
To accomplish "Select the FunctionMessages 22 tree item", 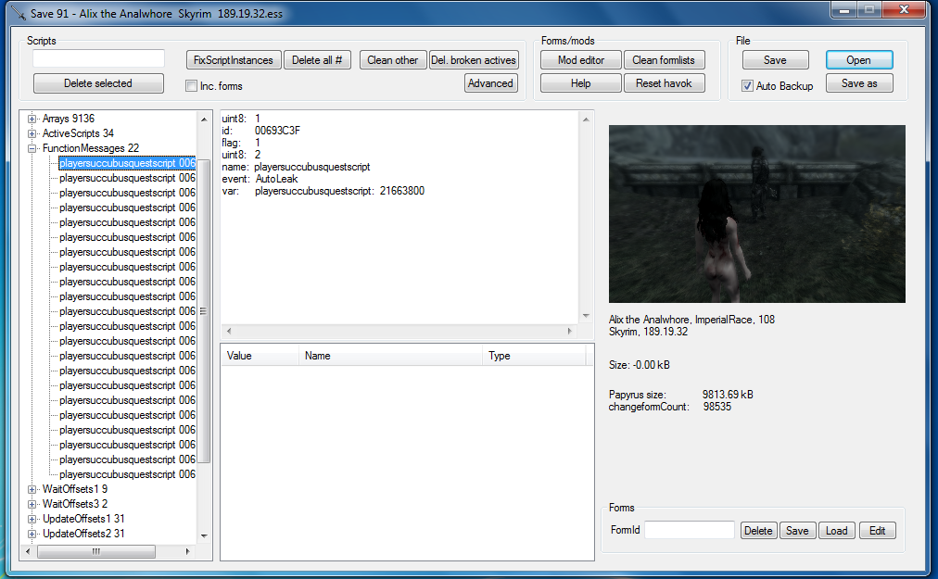I will click(x=90, y=148).
